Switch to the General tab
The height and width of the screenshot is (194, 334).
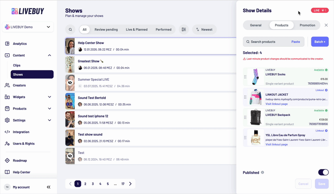point(256,25)
